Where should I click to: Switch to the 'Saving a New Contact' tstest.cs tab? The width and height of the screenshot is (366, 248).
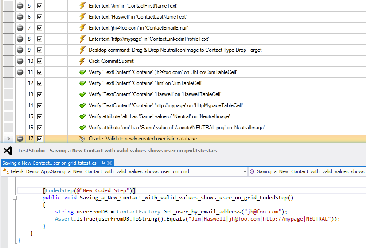tap(49, 163)
